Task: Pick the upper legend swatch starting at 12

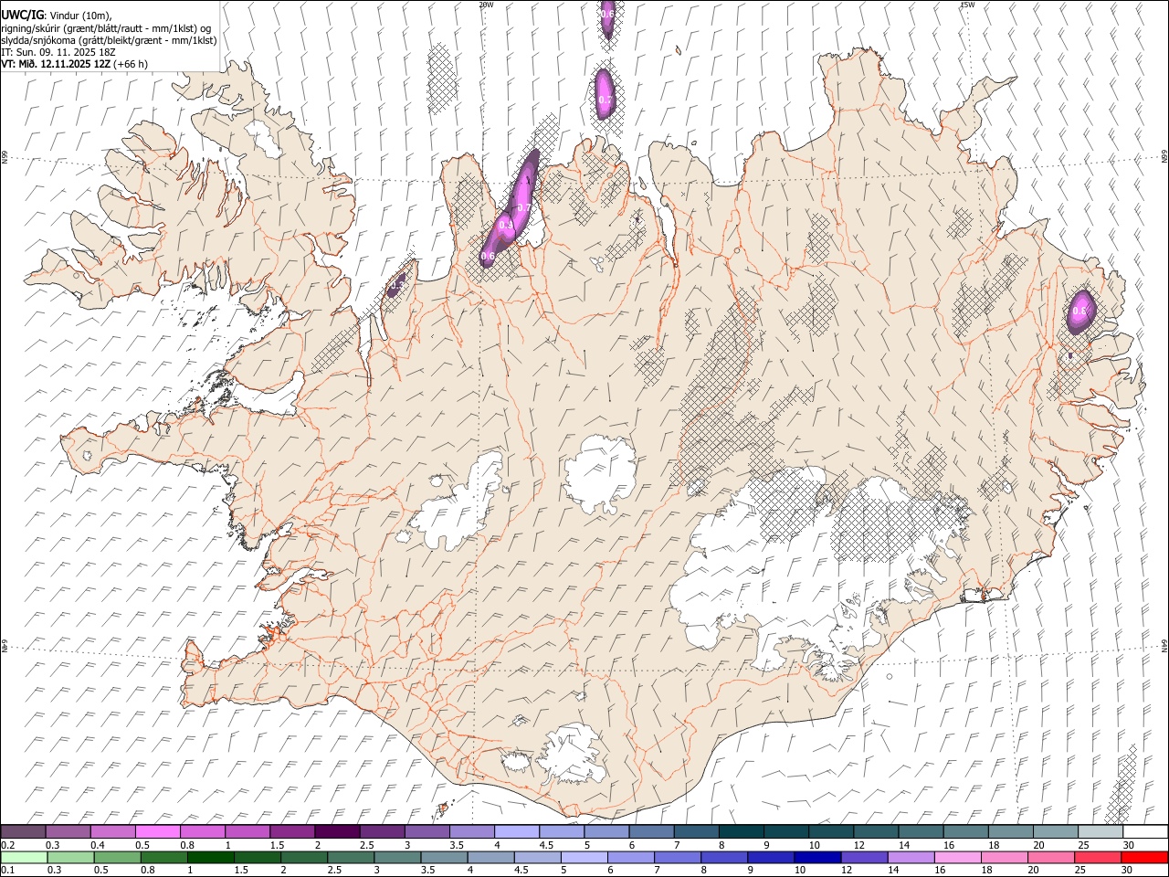Action: pyautogui.click(x=876, y=832)
